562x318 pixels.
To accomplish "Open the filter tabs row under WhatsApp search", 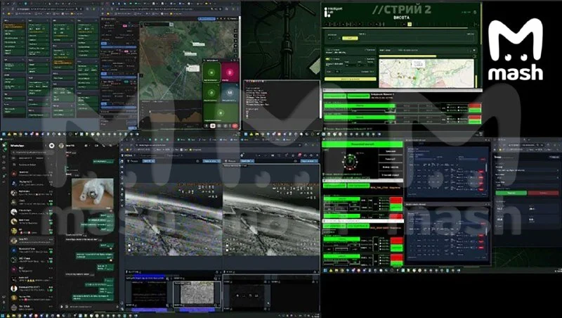I will tap(31, 158).
